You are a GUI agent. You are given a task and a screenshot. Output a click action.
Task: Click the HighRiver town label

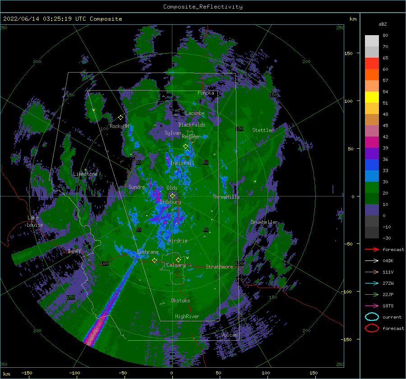pyautogui.click(x=187, y=316)
